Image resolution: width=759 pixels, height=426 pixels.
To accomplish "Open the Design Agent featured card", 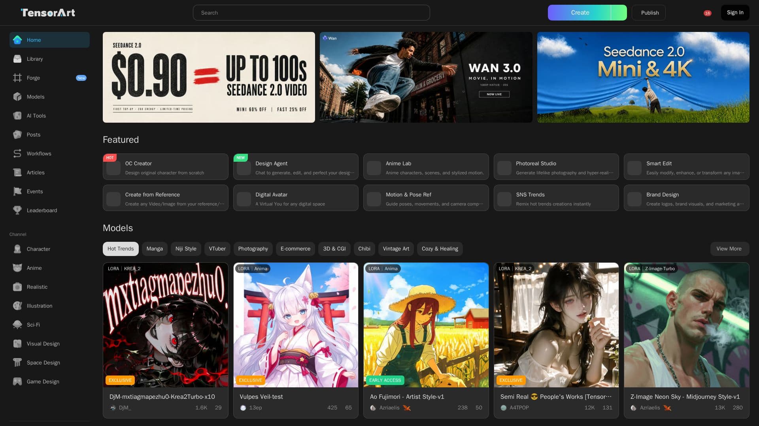I will tap(296, 167).
